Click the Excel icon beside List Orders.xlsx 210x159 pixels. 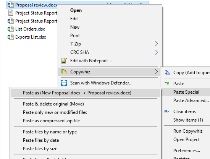pyautogui.click(x=11, y=29)
